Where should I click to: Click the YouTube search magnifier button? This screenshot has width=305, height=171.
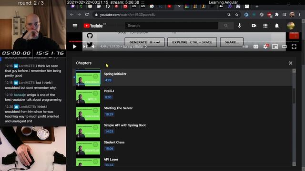(226, 26)
